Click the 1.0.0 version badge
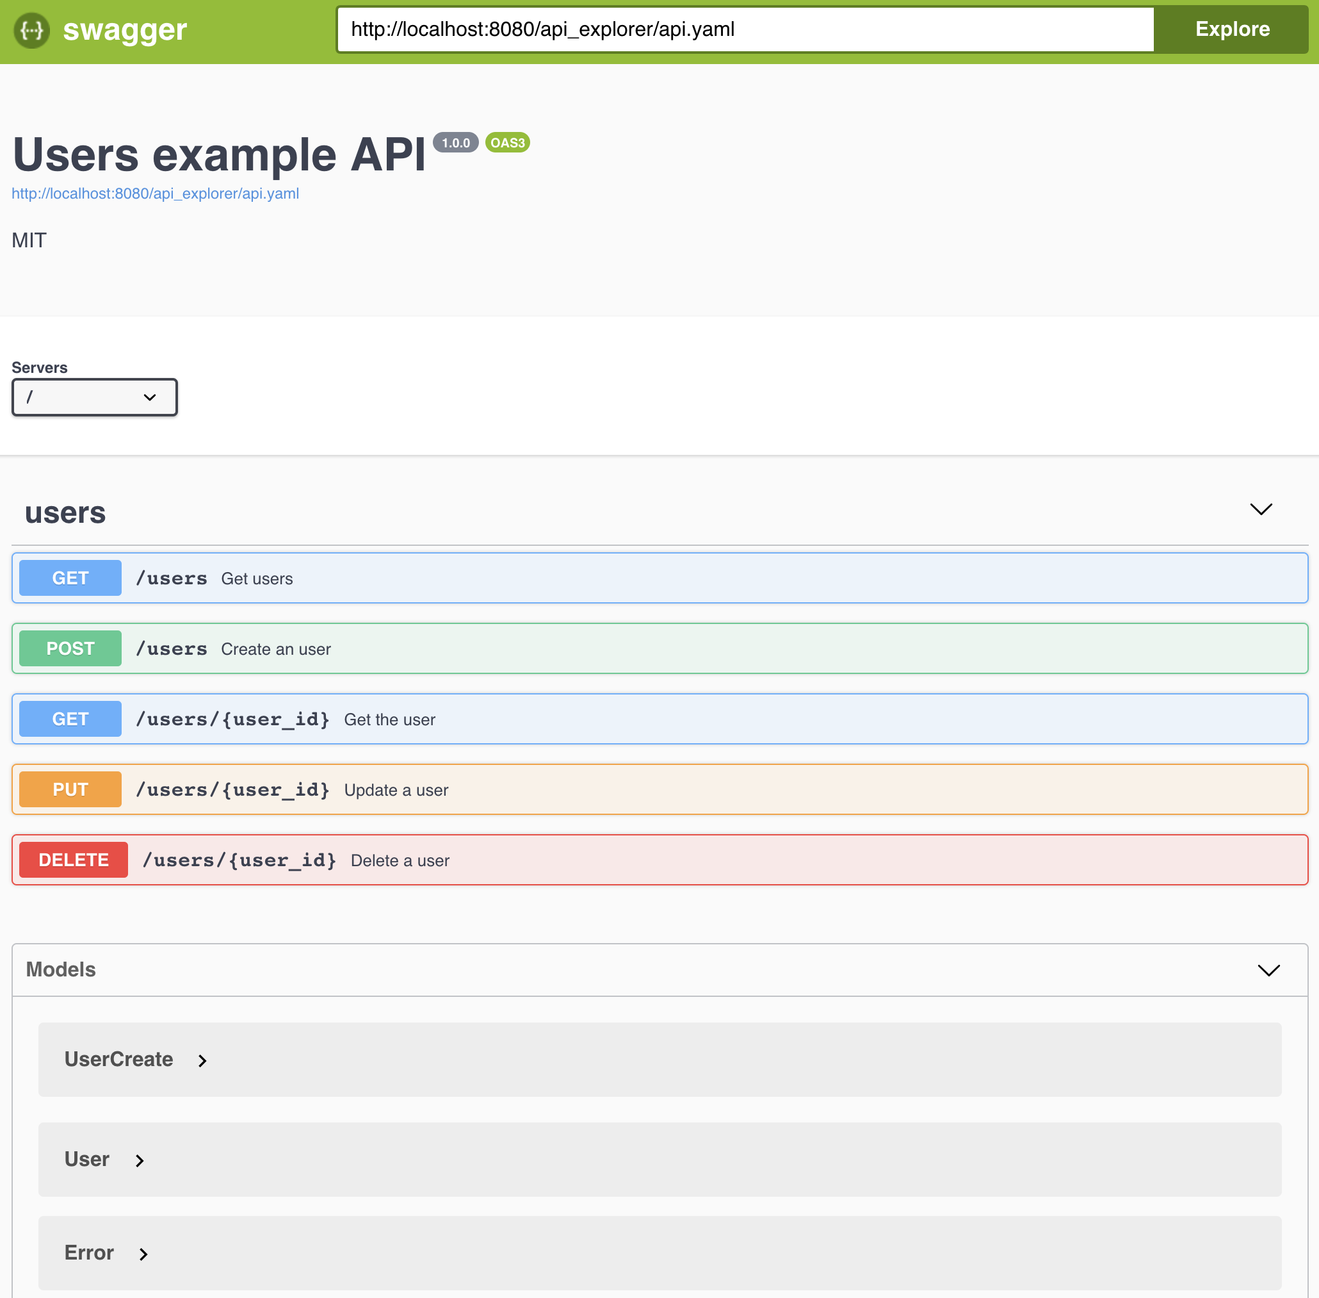 click(455, 142)
